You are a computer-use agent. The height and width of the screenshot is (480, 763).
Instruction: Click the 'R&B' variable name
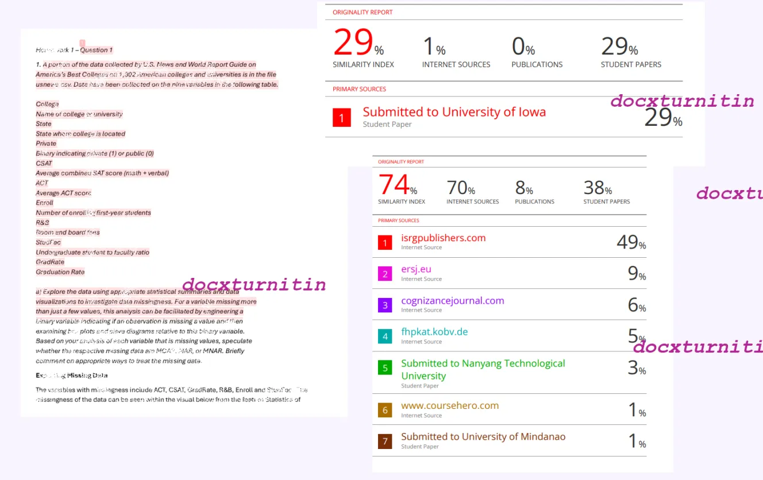click(43, 222)
